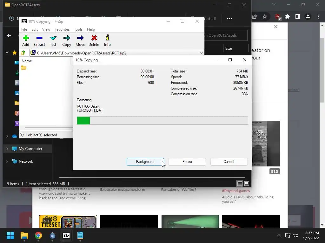
Task: Expand the OneDrive node in Explorer sidebar
Action: click(7, 136)
